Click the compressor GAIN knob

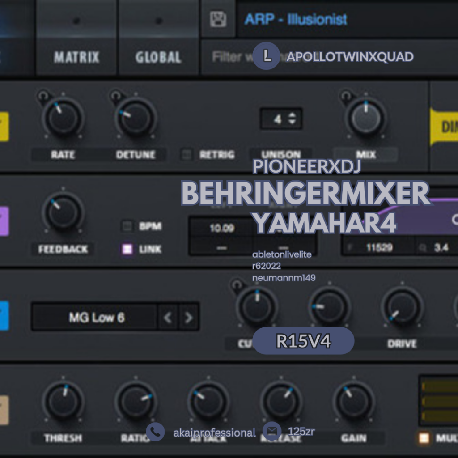click(354, 401)
